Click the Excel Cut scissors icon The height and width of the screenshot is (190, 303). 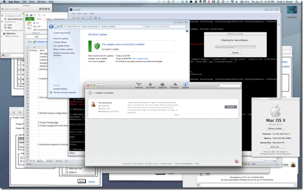(x=34, y=23)
